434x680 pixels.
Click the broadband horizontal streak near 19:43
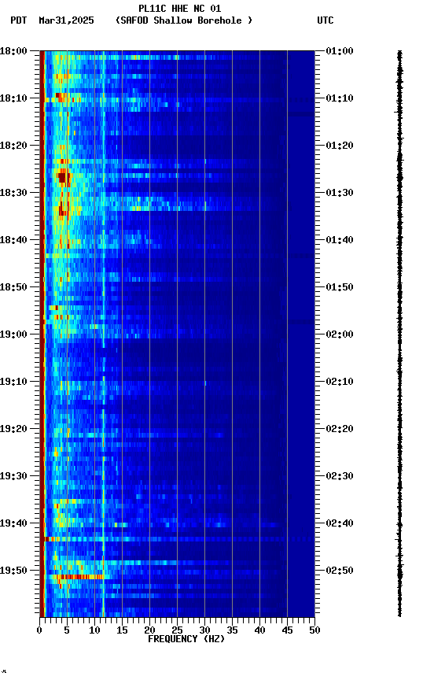[x=177, y=539]
